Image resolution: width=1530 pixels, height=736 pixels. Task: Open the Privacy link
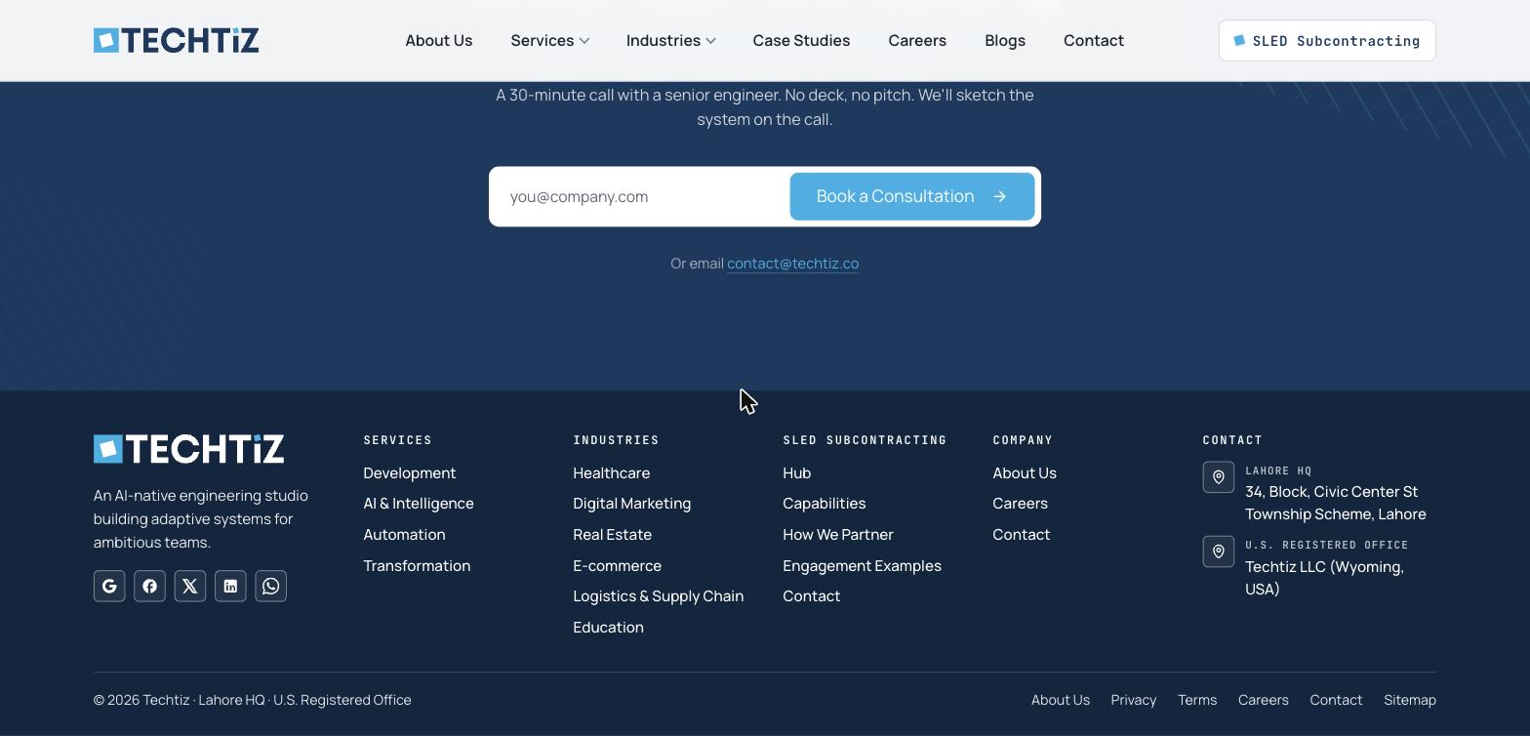coord(1134,700)
